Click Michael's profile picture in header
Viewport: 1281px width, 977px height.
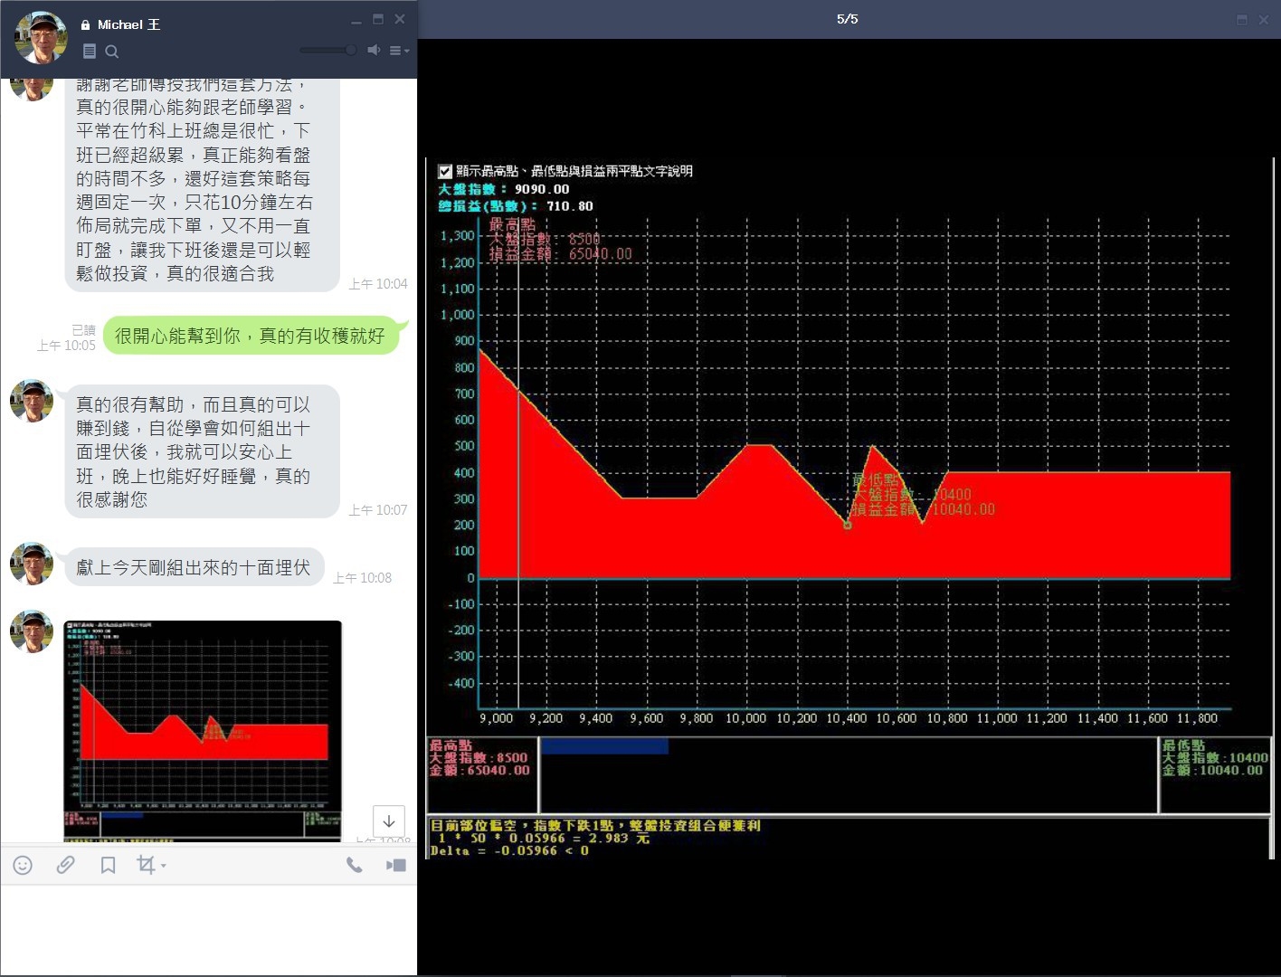[41, 38]
